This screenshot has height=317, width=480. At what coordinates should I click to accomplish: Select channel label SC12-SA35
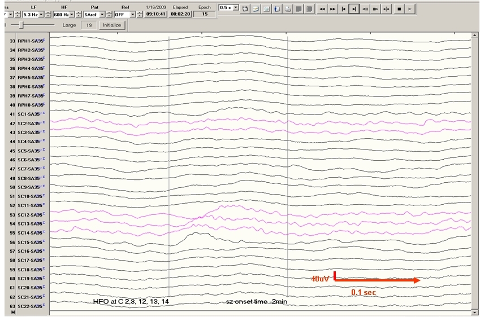coord(30,214)
